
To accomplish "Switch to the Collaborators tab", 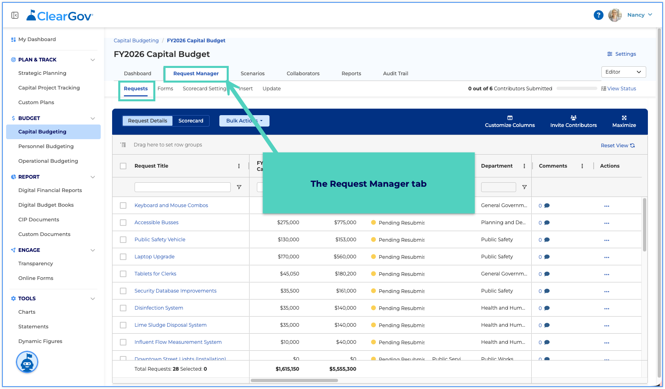I will coord(303,74).
